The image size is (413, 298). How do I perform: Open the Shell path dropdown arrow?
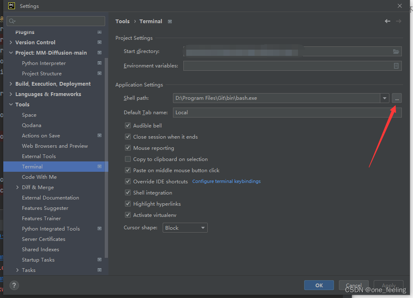384,98
